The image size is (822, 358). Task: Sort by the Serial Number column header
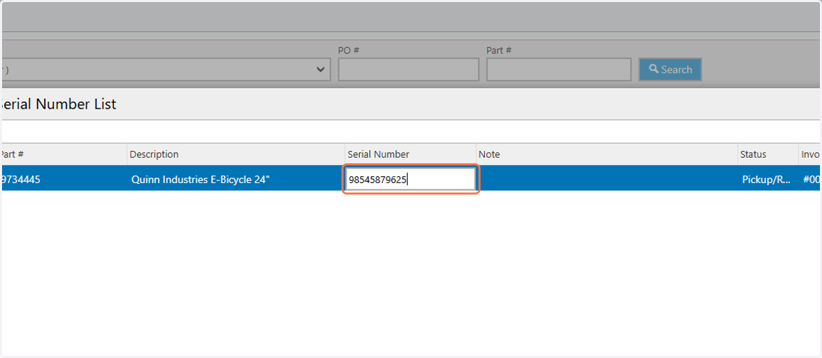[410, 154]
